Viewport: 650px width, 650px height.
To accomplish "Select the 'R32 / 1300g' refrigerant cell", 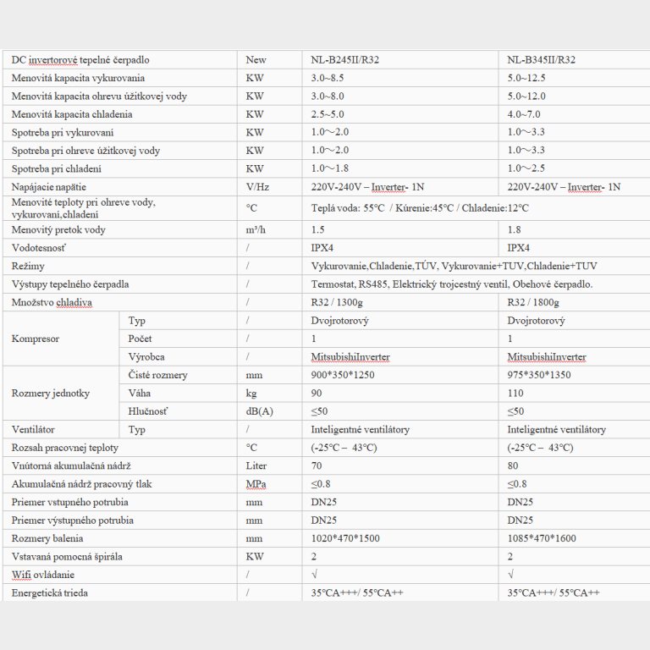I will [x=400, y=302].
